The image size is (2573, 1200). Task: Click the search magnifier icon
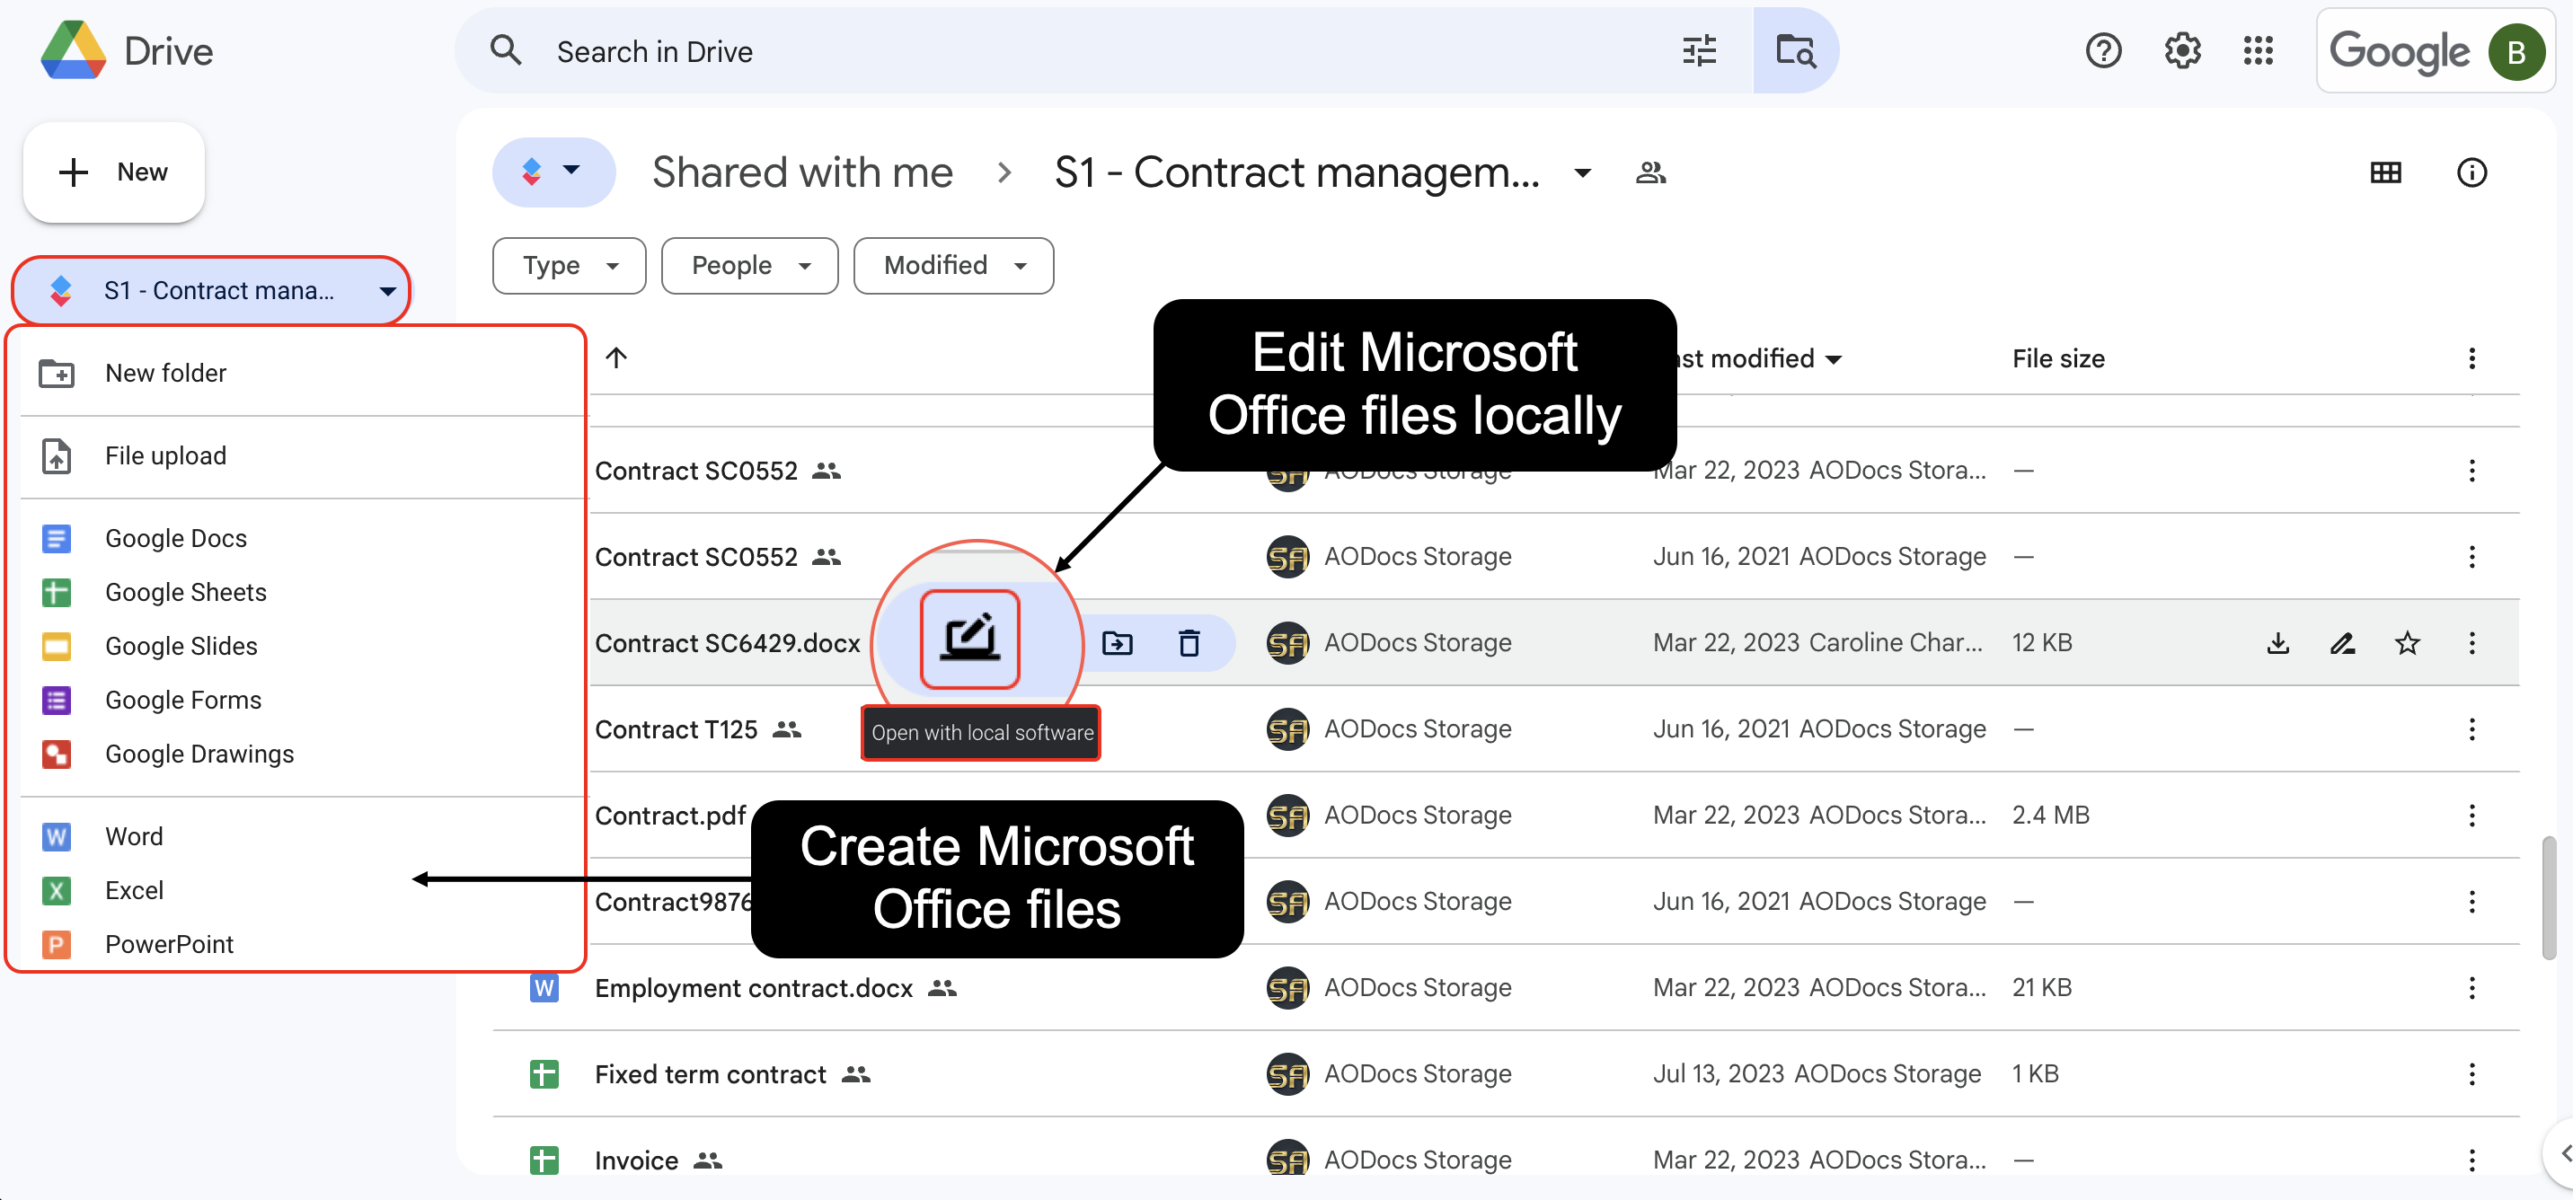coord(507,50)
